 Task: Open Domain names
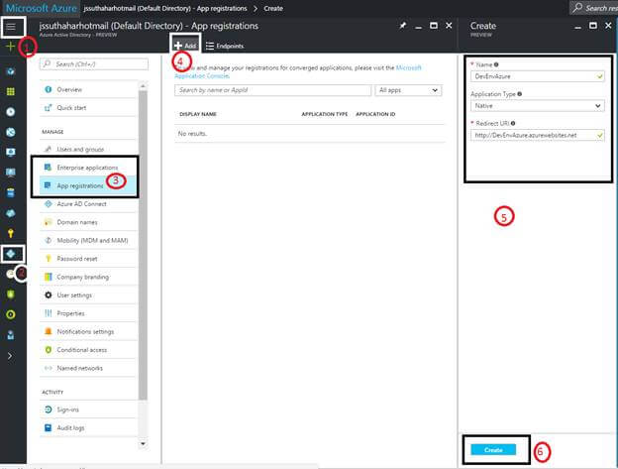pyautogui.click(x=88, y=222)
